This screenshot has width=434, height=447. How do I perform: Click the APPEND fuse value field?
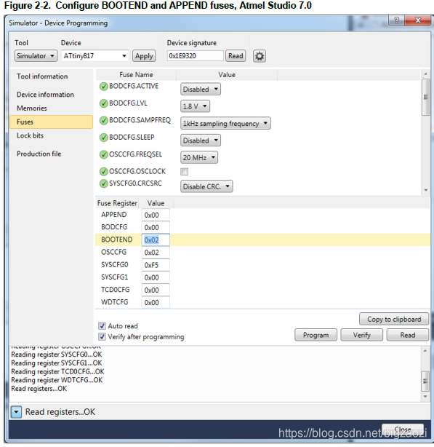coord(156,215)
